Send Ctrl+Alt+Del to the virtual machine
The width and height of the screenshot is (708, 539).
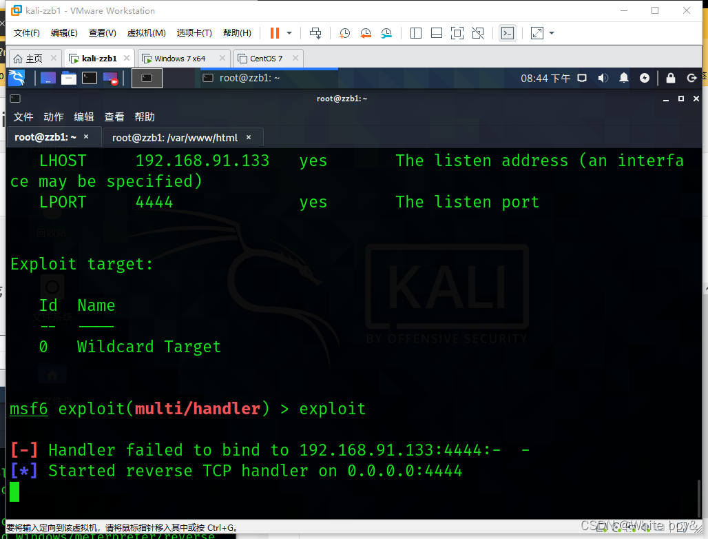[315, 33]
